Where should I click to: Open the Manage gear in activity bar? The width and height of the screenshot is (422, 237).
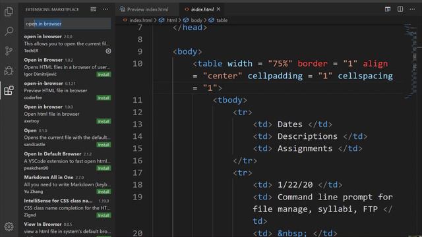coord(9,226)
